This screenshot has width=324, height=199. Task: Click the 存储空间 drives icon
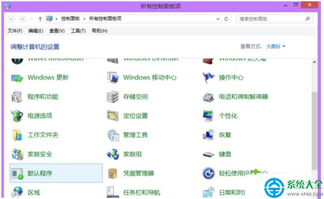[x=113, y=97]
